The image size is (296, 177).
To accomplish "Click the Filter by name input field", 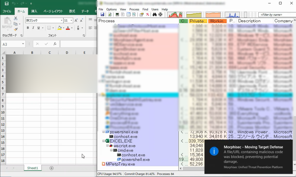I will pos(277,14).
